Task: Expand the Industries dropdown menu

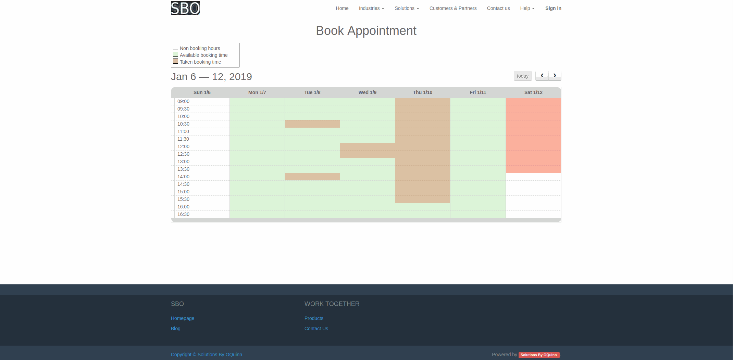Action: (x=371, y=8)
